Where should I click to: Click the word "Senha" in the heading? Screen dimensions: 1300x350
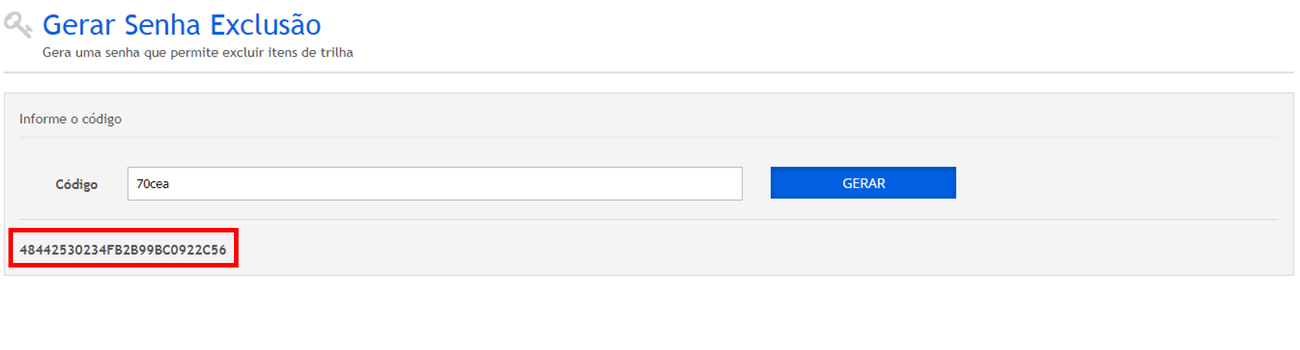click(162, 25)
